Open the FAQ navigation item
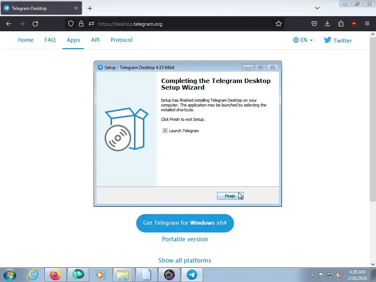Screen dimensions: 376x282 (x=50, y=40)
